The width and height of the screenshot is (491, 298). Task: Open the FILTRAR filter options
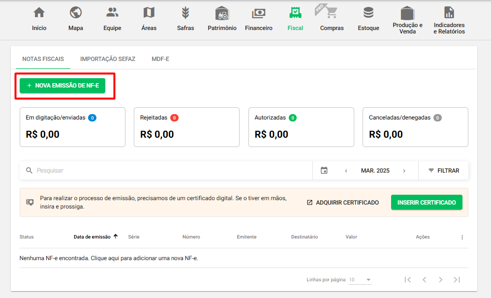pos(443,171)
